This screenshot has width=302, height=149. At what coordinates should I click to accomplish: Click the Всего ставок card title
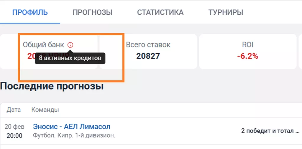(148, 45)
